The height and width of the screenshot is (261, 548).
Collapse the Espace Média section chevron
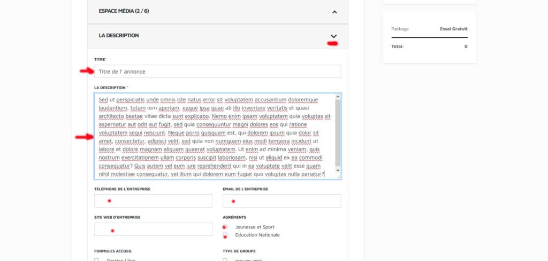click(x=334, y=12)
